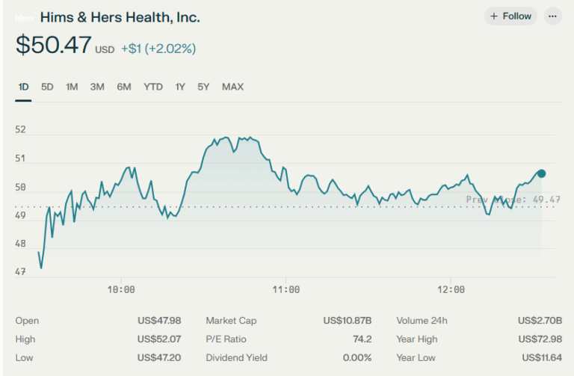The height and width of the screenshot is (376, 574).
Task: Click the hims company logo
Action: tap(24, 18)
